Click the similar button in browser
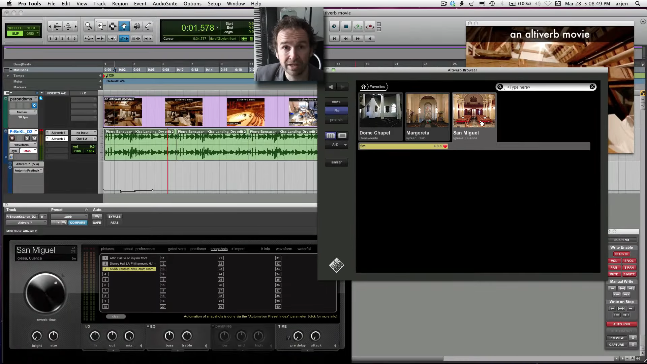Screen dimensions: 647x364 click(x=336, y=162)
